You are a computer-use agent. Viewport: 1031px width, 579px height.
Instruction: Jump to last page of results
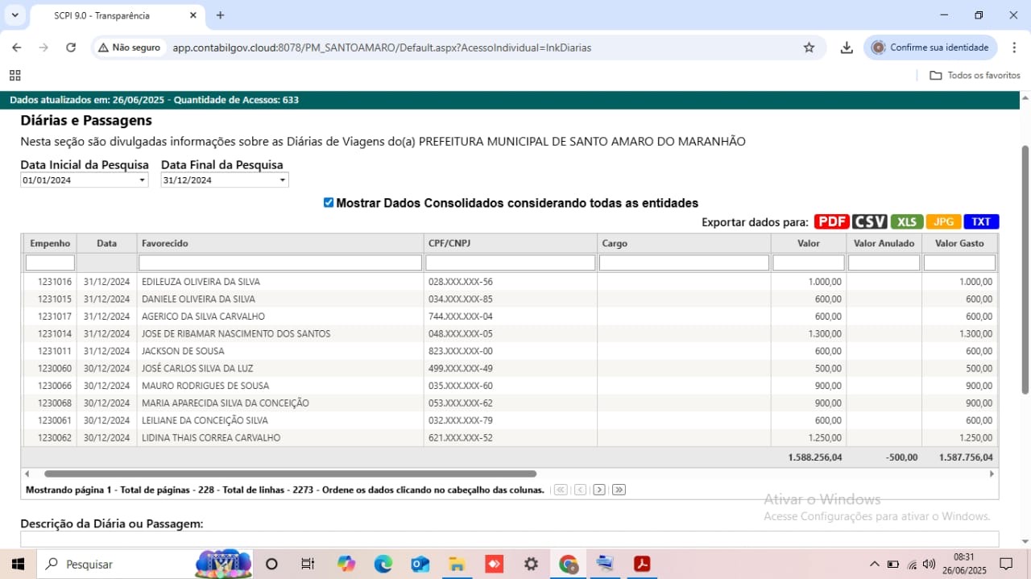pyautogui.click(x=619, y=490)
